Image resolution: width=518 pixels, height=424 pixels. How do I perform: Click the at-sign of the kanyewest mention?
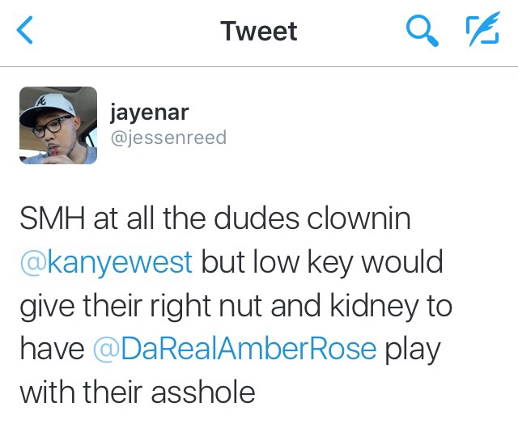(33, 263)
